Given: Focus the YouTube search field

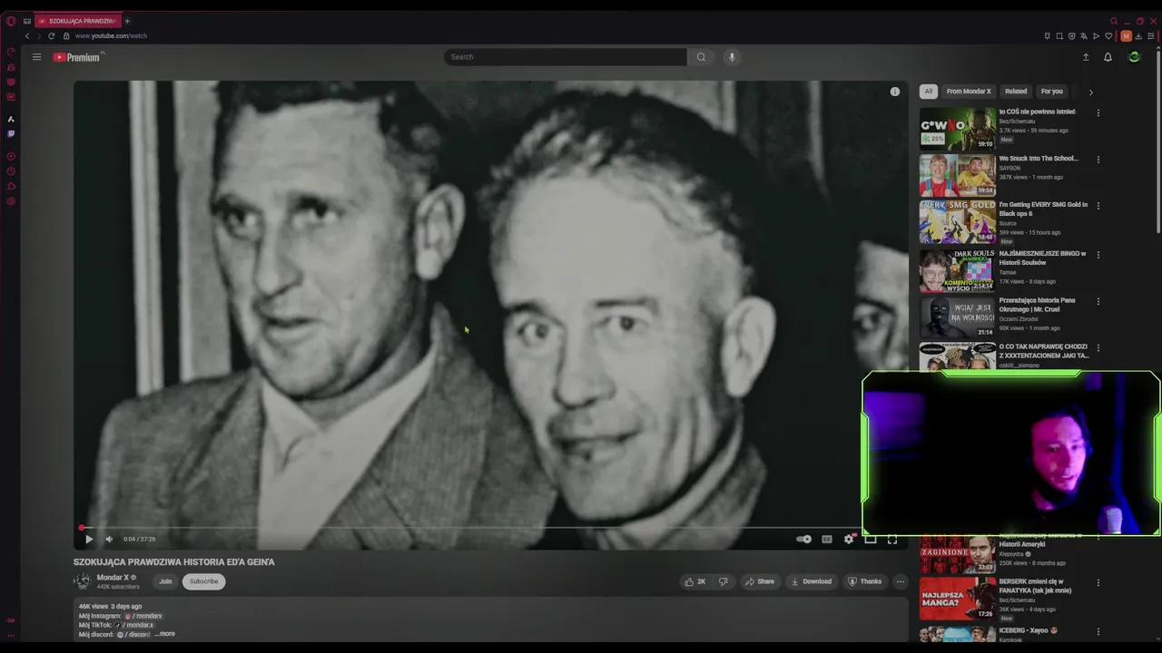Looking at the screenshot, I should click(x=566, y=57).
